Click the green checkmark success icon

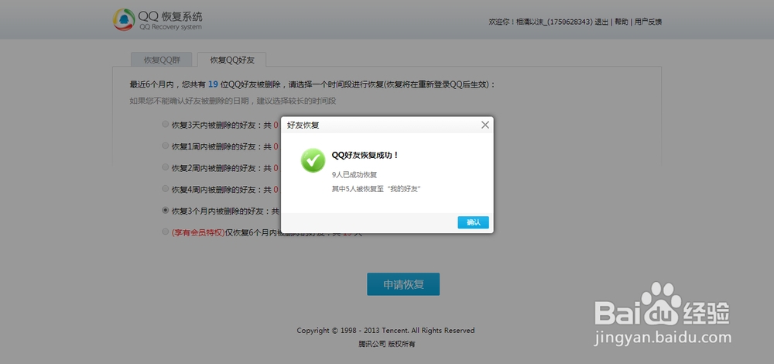coord(313,160)
